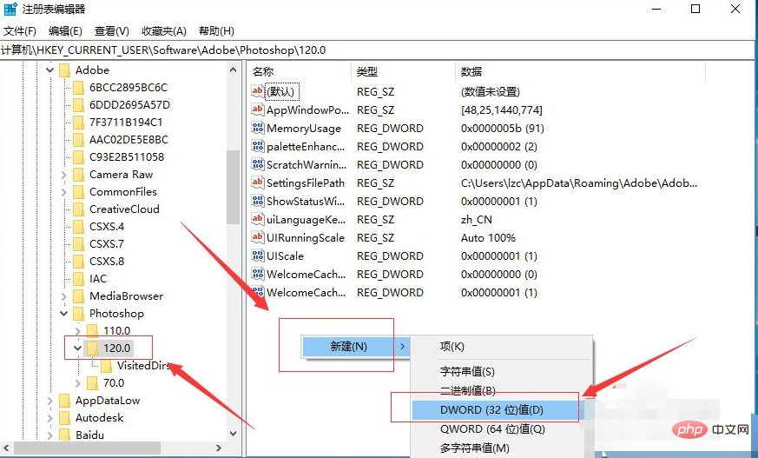Click the CommonFiles folder icon

[78, 192]
